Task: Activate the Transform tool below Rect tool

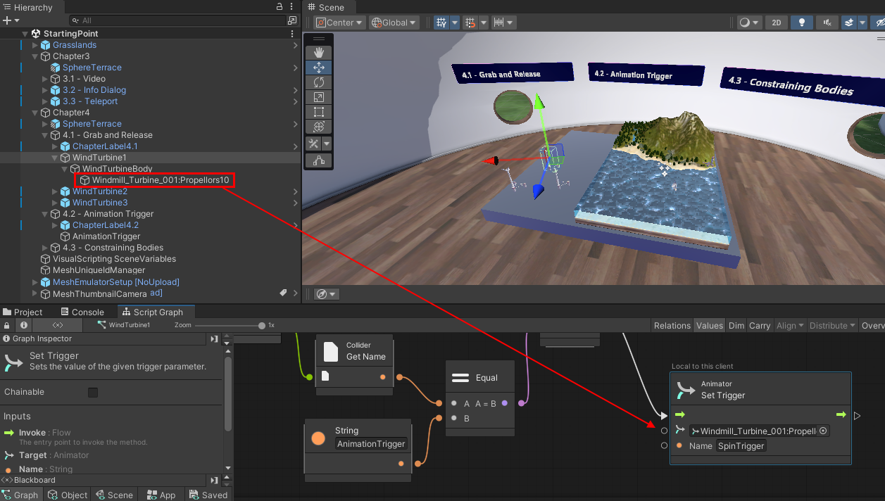Action: click(x=318, y=127)
